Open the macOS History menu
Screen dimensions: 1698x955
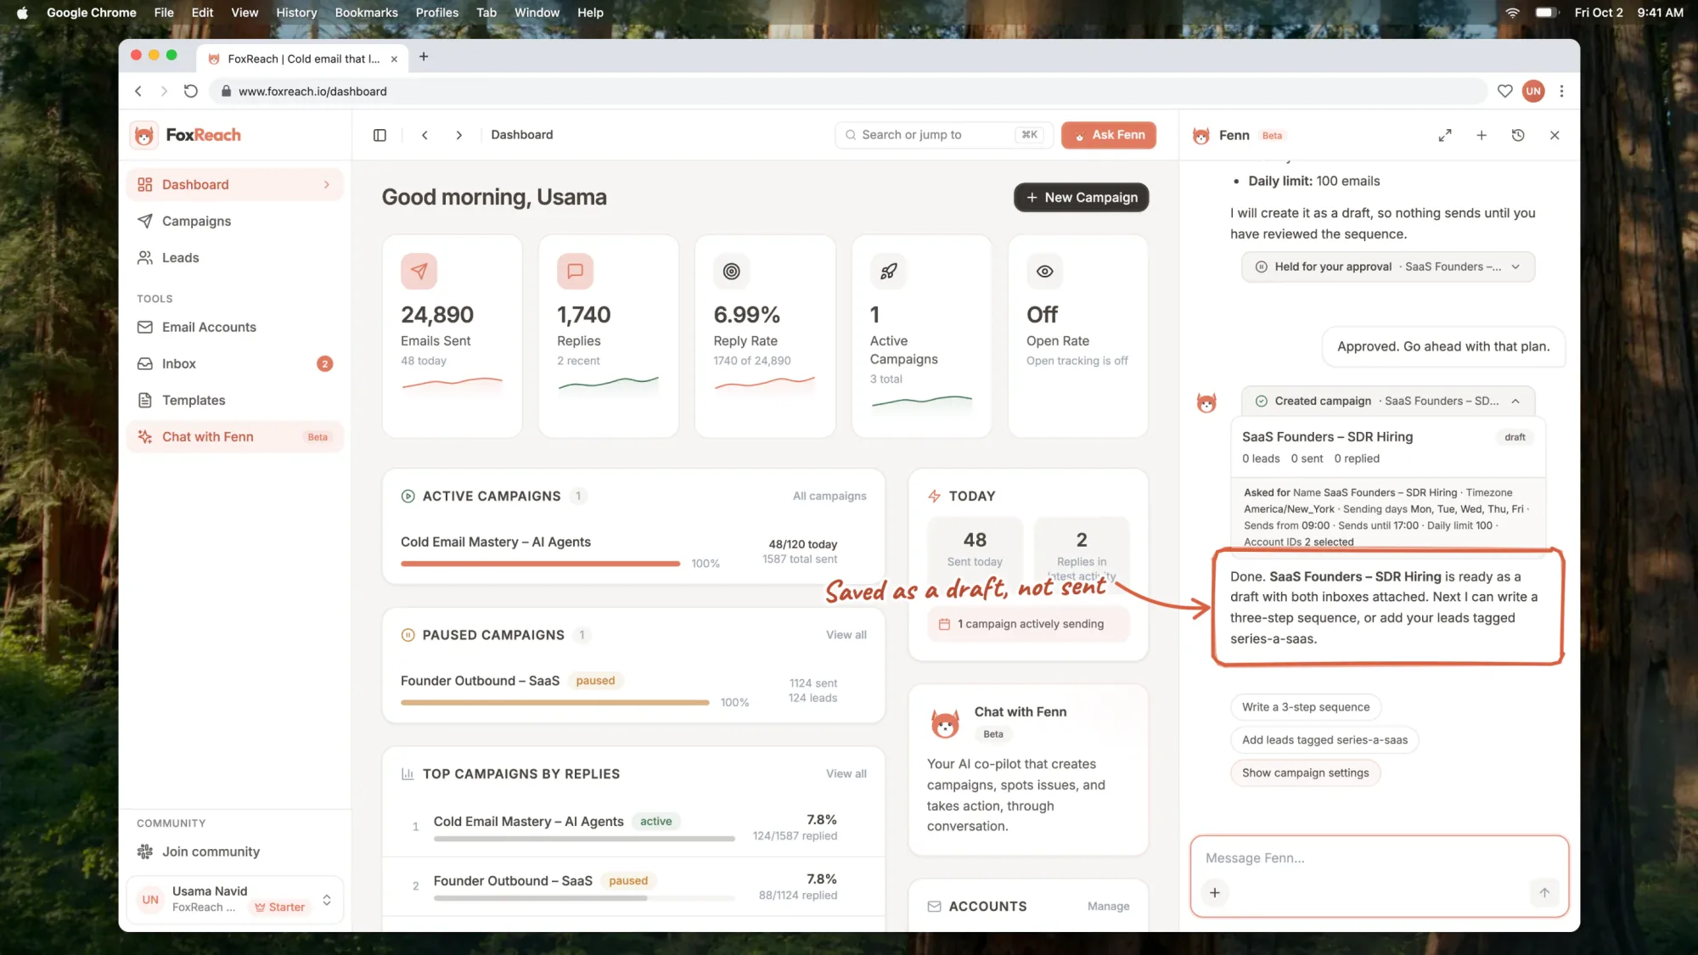[295, 13]
